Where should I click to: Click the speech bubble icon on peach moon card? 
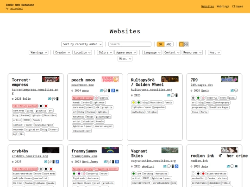click(x=105, y=90)
